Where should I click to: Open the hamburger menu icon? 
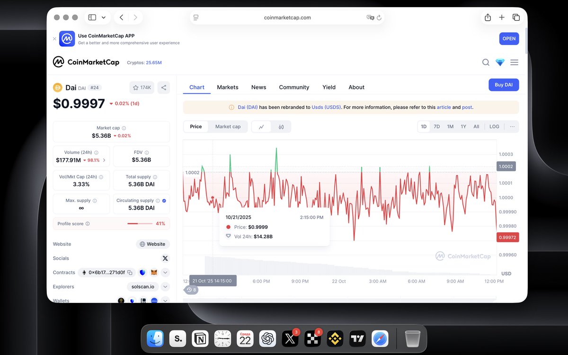[x=514, y=62]
